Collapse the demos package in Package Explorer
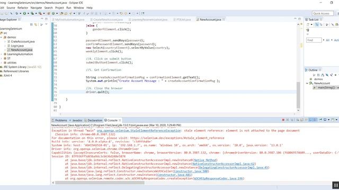 click(x=1, y=37)
